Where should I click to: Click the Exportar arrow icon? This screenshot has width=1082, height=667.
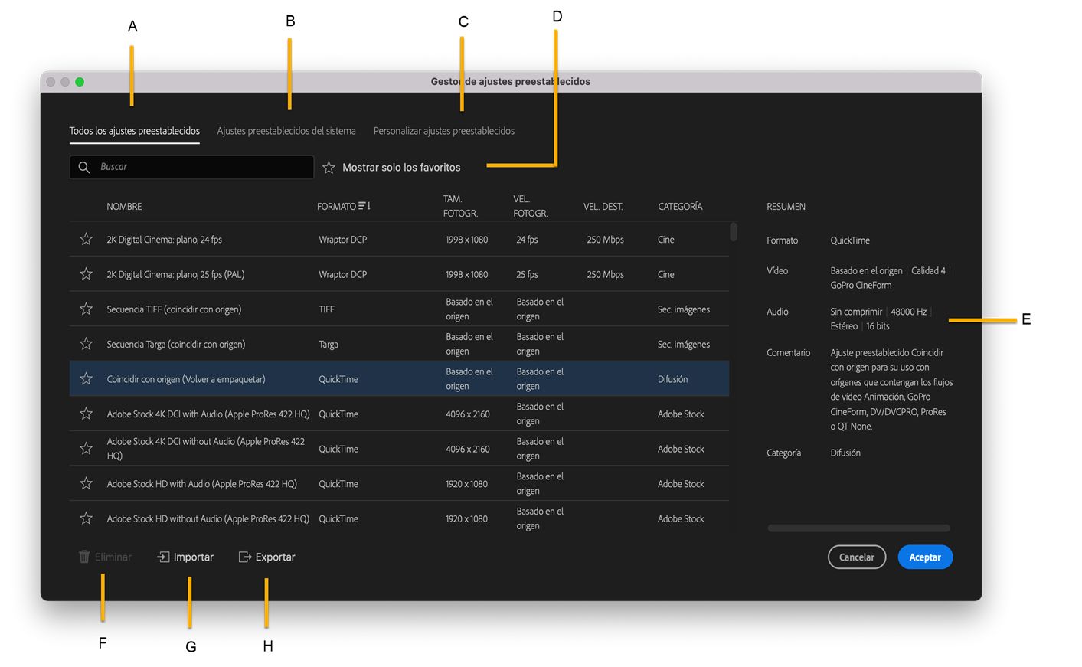click(x=245, y=557)
